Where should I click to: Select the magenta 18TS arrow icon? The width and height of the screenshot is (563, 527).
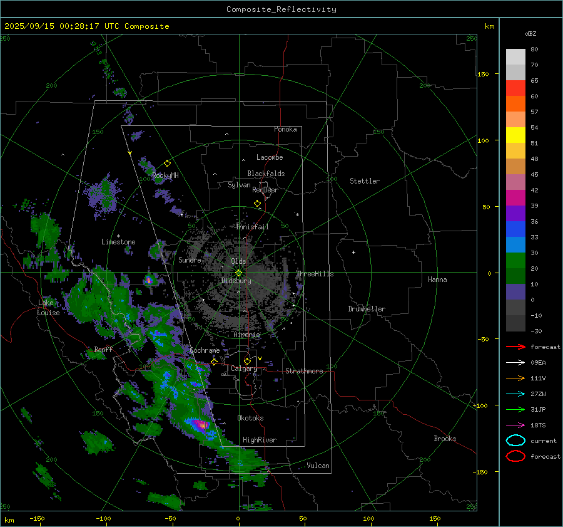[x=515, y=425]
